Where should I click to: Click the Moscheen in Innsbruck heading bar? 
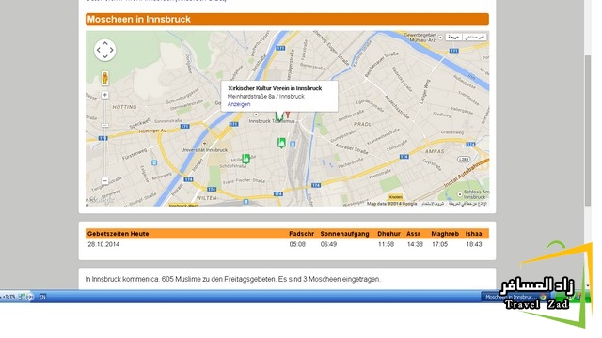(x=287, y=19)
